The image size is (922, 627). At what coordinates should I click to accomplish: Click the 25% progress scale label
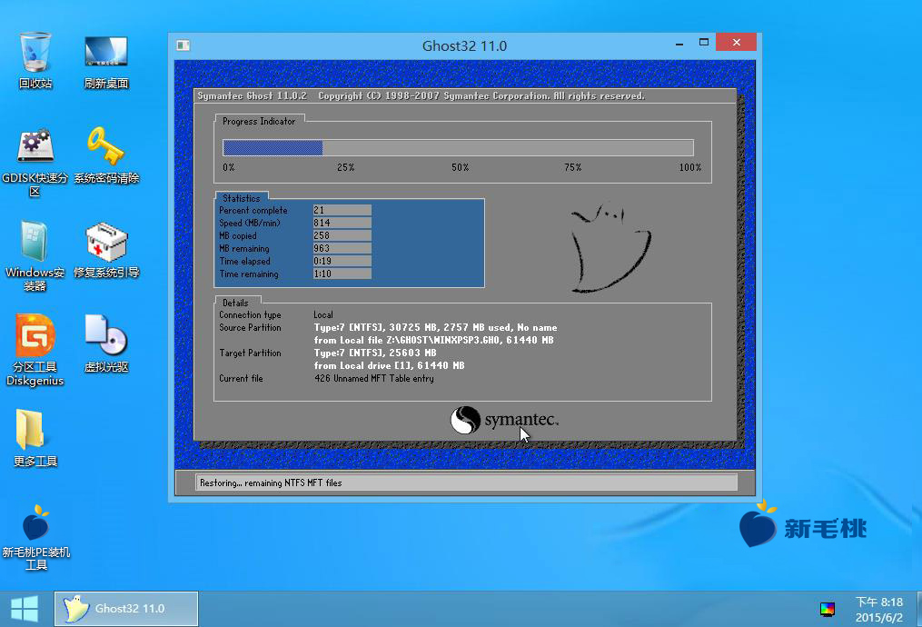coord(346,167)
